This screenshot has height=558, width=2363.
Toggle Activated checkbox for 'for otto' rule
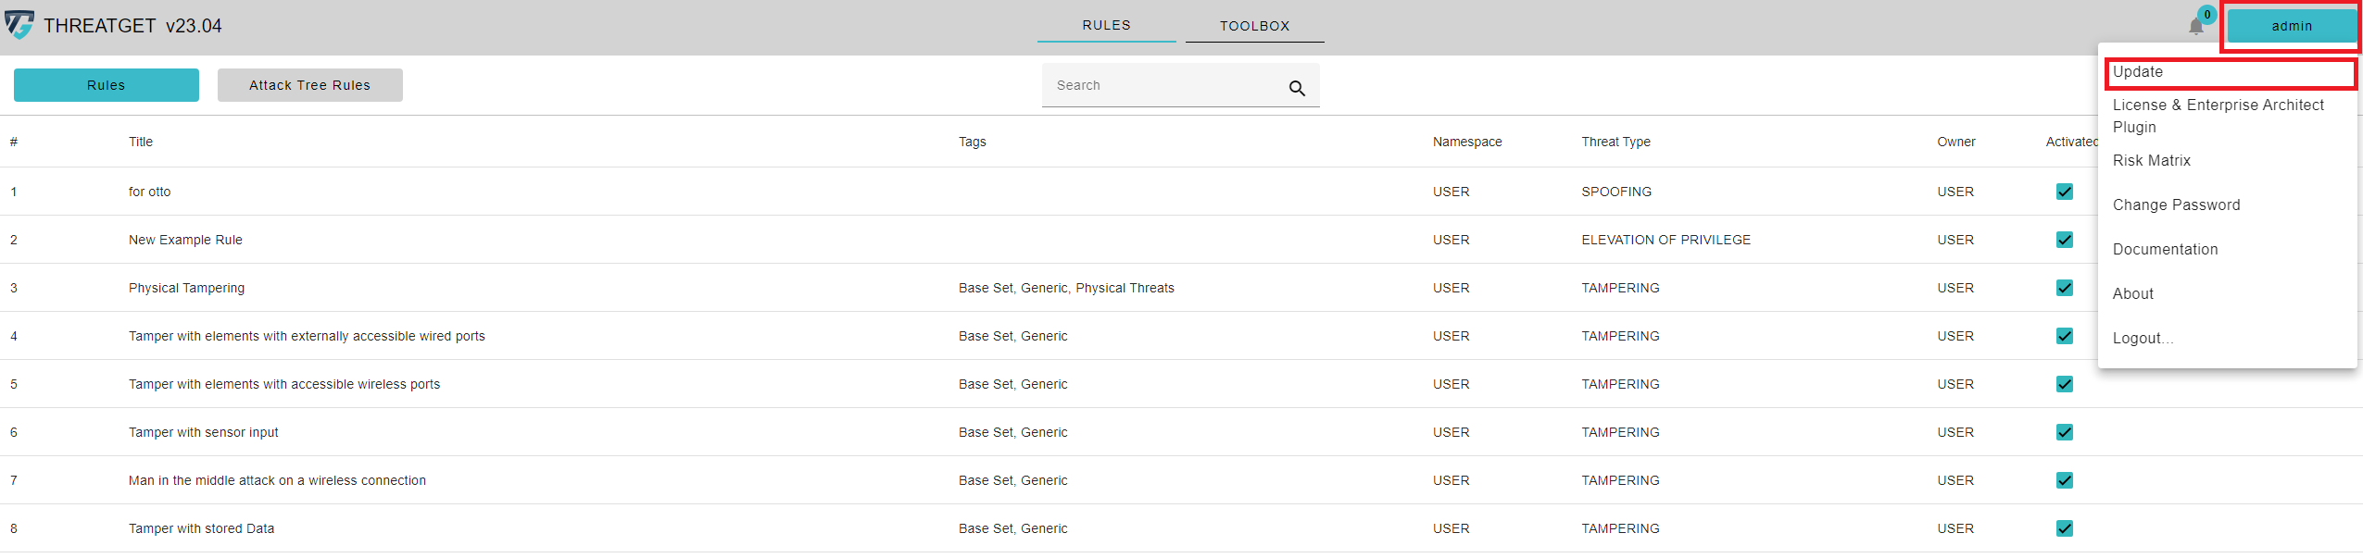pos(2064,192)
